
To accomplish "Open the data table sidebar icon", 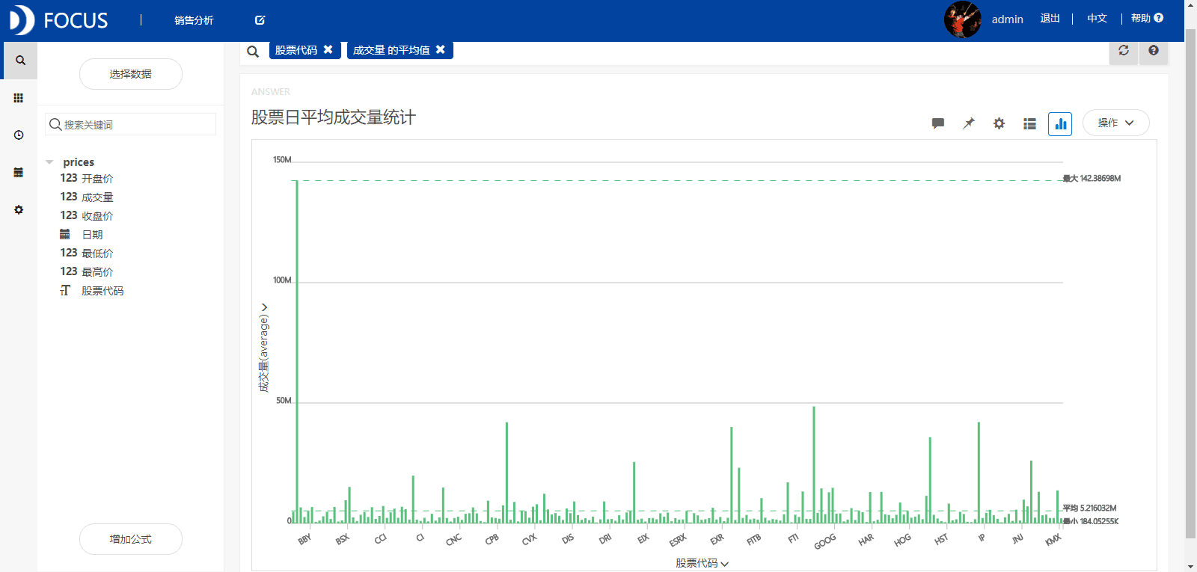I will tap(19, 173).
